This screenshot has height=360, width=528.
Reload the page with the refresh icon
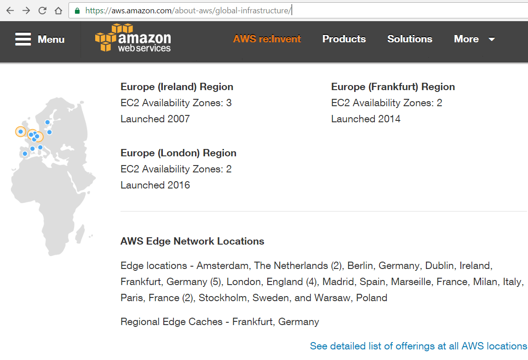coord(42,10)
